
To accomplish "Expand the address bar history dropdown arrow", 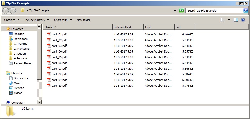I will [x=175, y=11].
